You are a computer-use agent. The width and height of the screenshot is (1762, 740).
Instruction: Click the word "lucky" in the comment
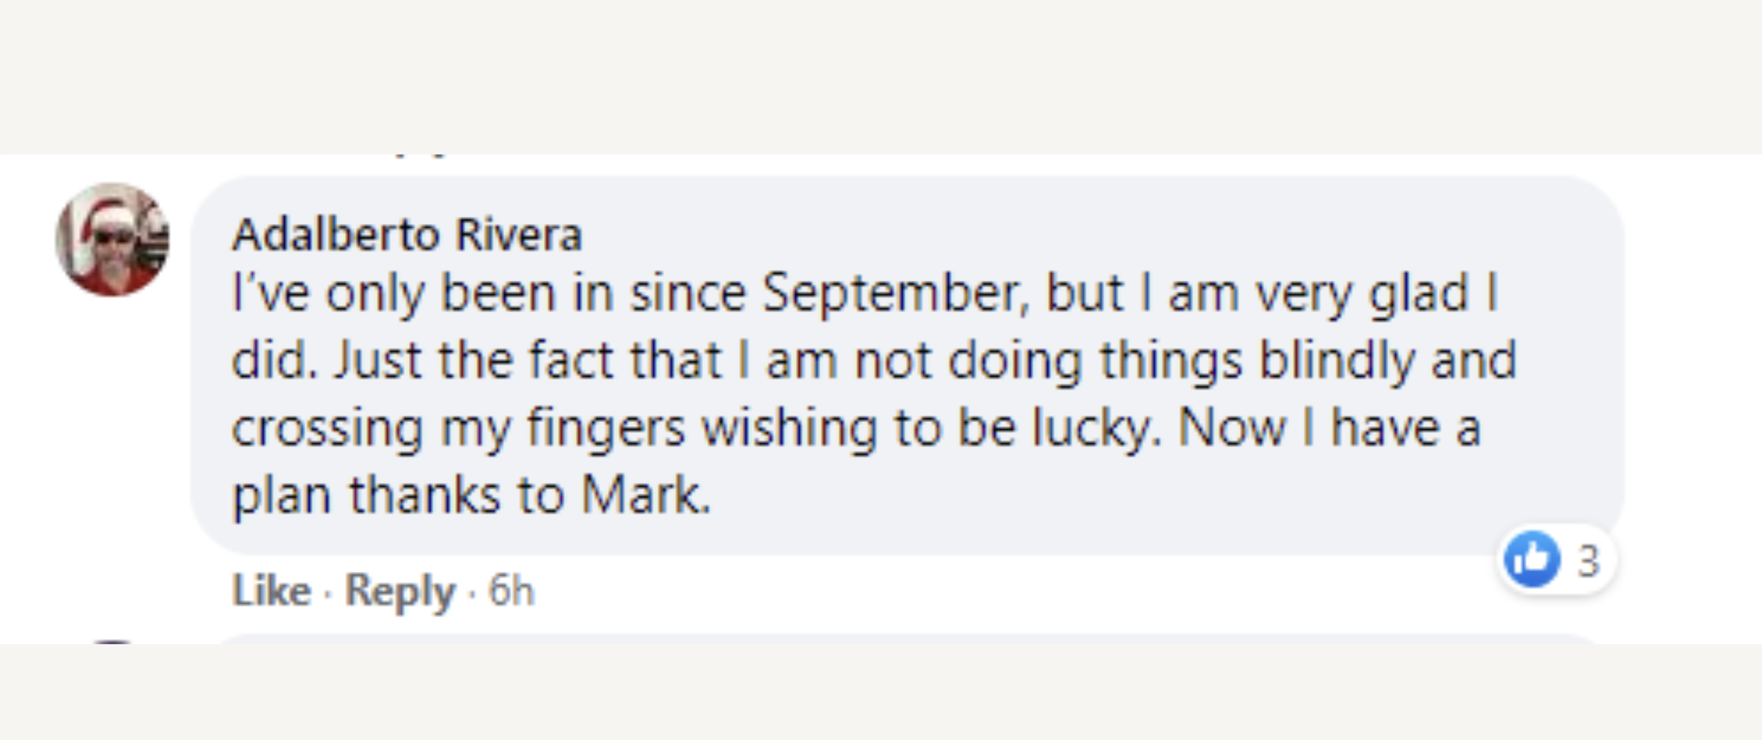click(1092, 428)
